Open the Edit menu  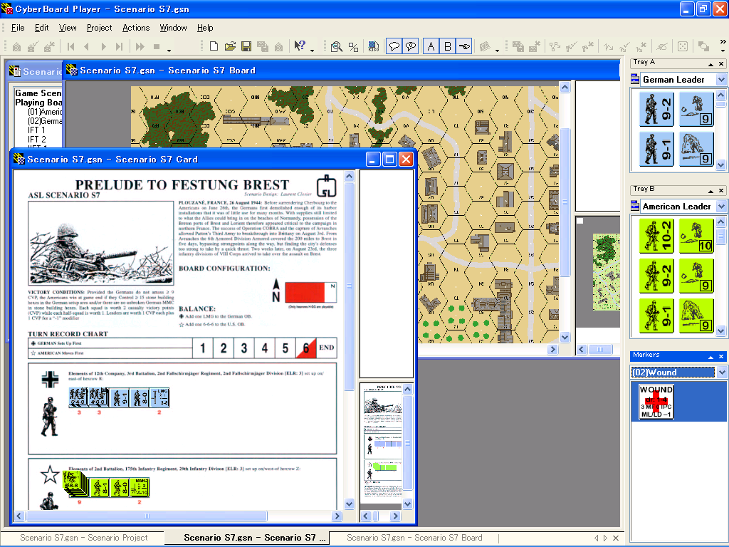[x=42, y=28]
